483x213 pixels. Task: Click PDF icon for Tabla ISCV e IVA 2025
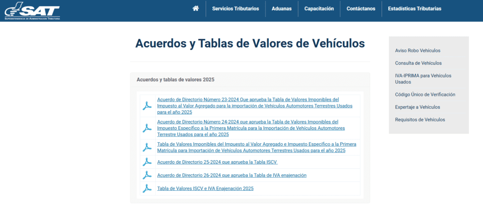(147, 188)
